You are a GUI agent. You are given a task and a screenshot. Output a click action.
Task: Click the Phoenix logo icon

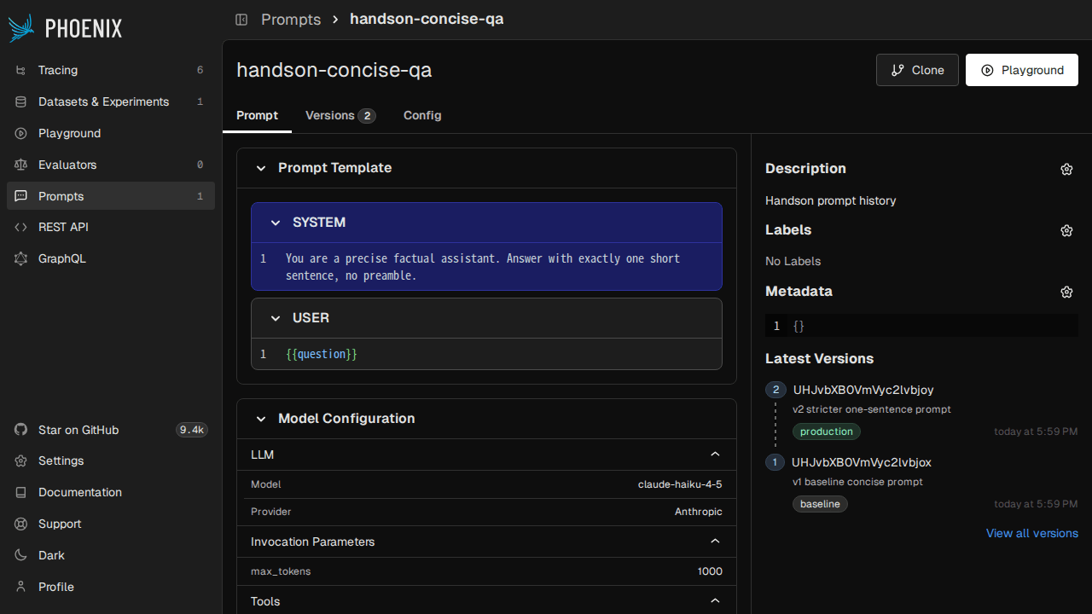coord(21,28)
